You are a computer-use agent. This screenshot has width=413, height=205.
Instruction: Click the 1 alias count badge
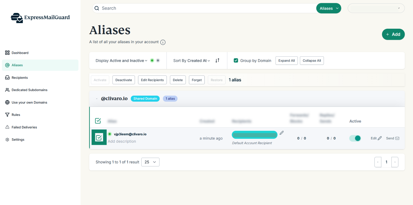[170, 98]
